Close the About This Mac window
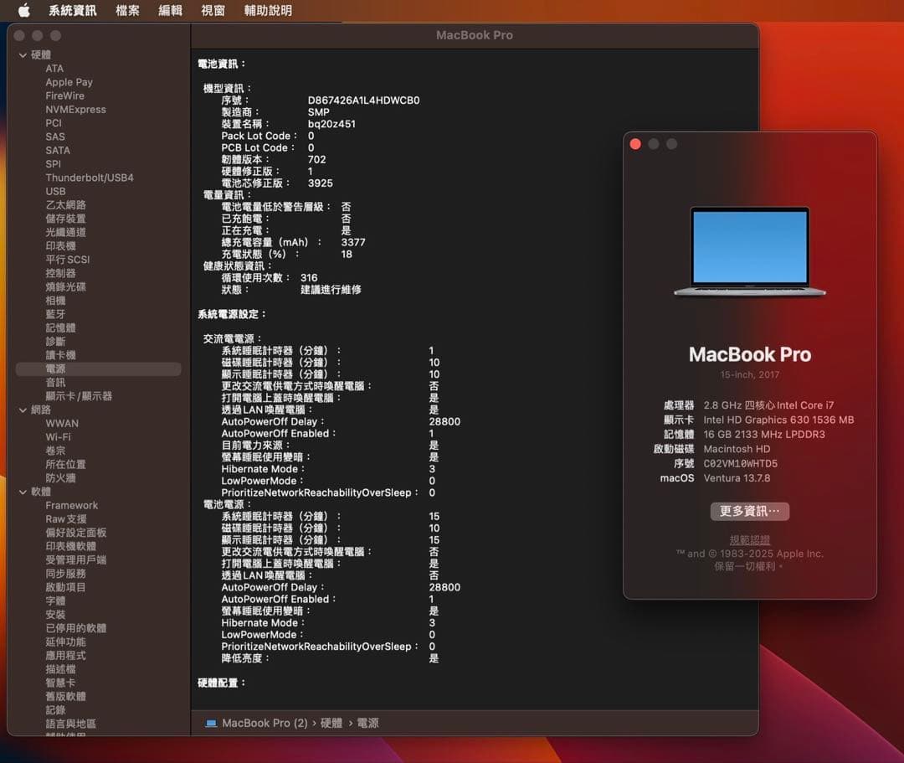 tap(635, 144)
